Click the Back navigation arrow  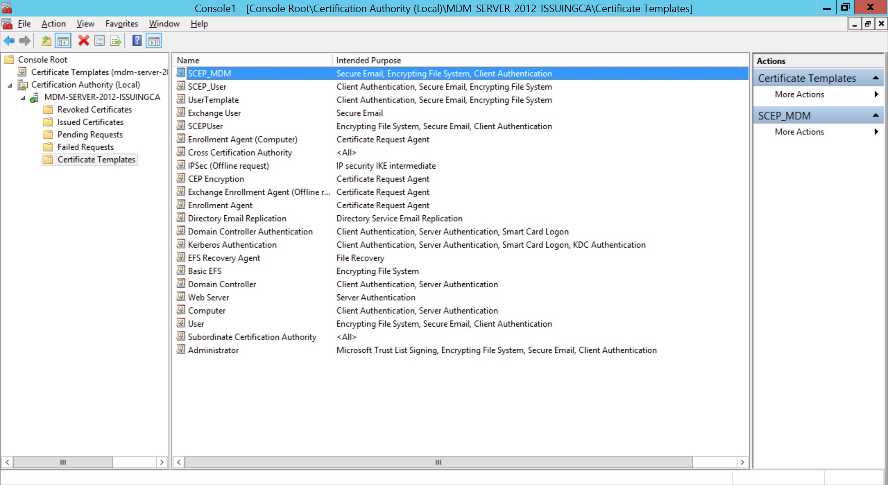9,41
